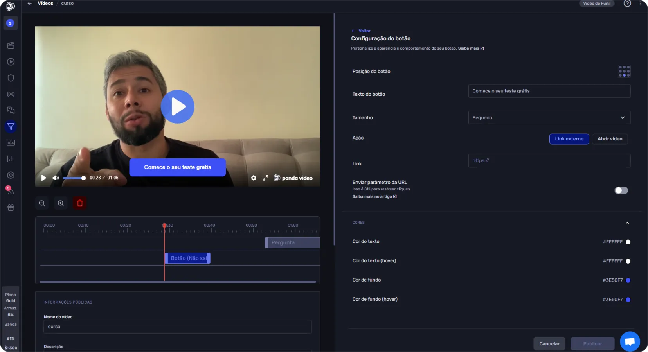Open the gift box sidebar icon
The height and width of the screenshot is (352, 648).
[11, 208]
